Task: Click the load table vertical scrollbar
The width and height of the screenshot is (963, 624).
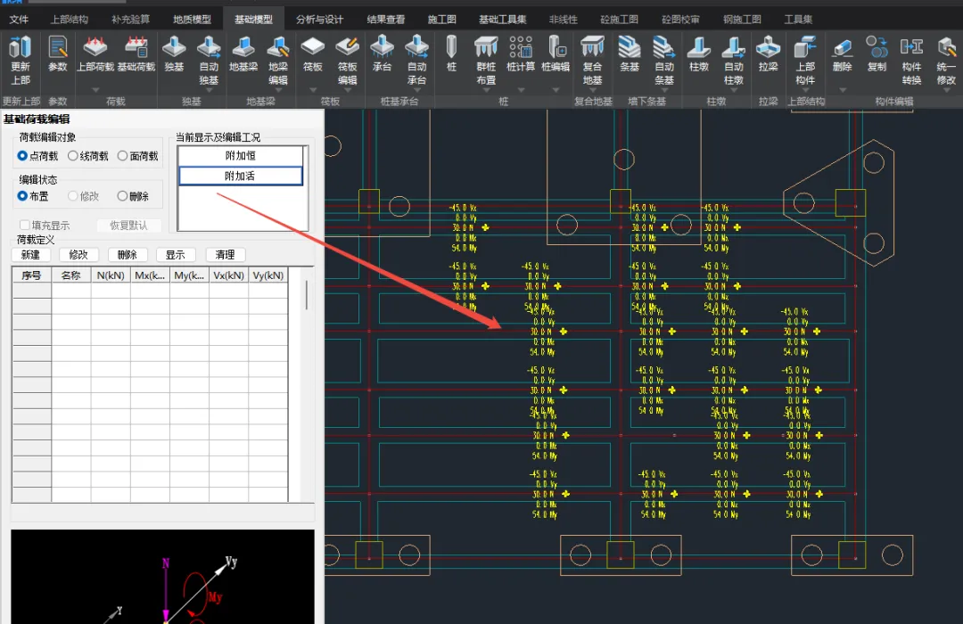Action: pos(306,295)
